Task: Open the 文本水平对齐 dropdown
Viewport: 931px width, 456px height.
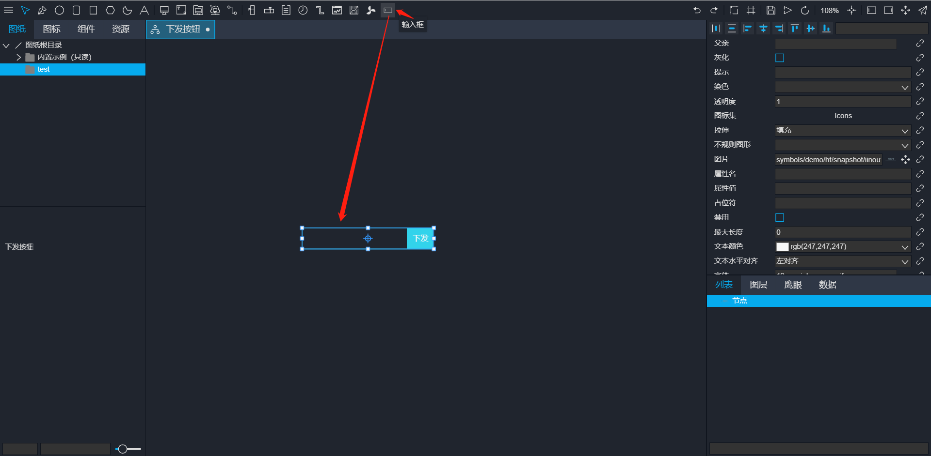Action: 842,261
